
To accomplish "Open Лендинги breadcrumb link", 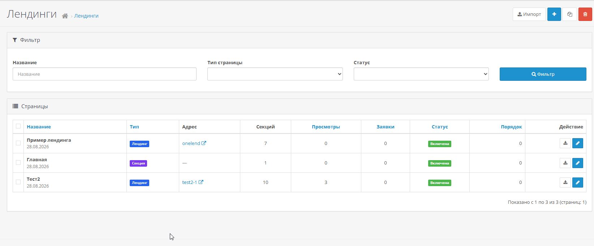I will (x=86, y=16).
